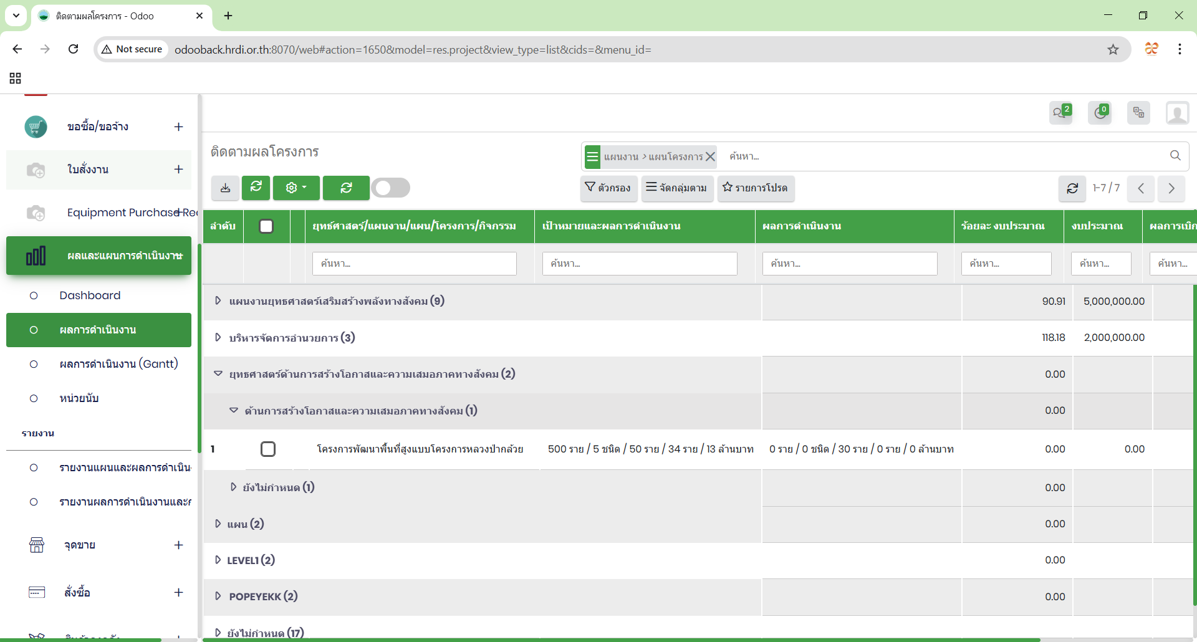
Task: Open Dashboard in the sidebar menu
Action: [x=90, y=295]
